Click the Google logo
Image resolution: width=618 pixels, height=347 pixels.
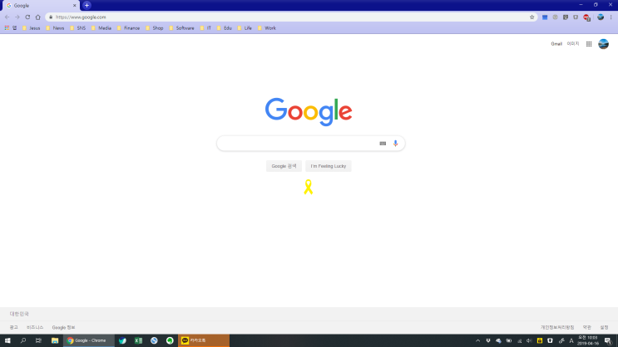pos(309,112)
